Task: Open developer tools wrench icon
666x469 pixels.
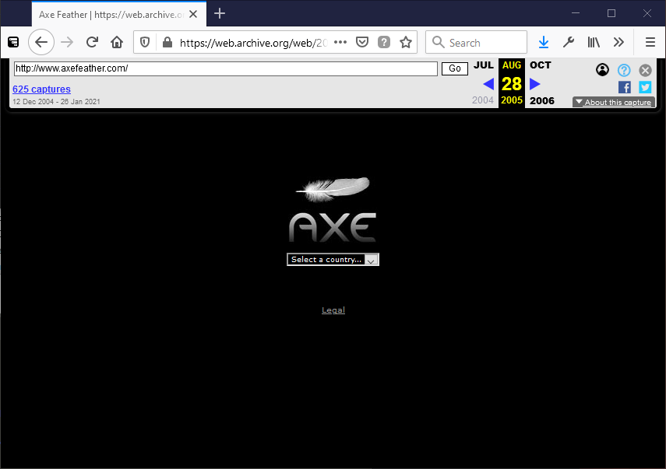Action: 569,43
